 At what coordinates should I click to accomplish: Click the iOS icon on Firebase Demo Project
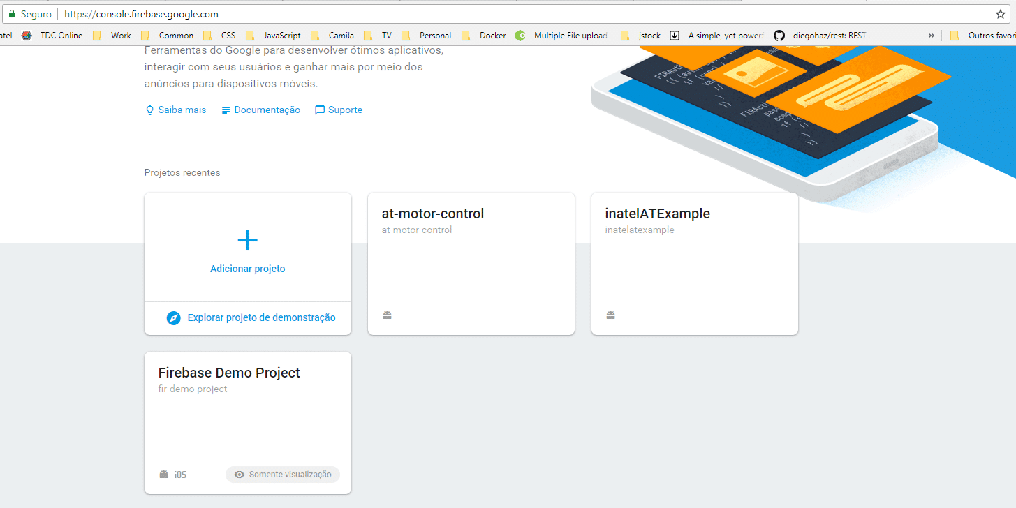[180, 475]
